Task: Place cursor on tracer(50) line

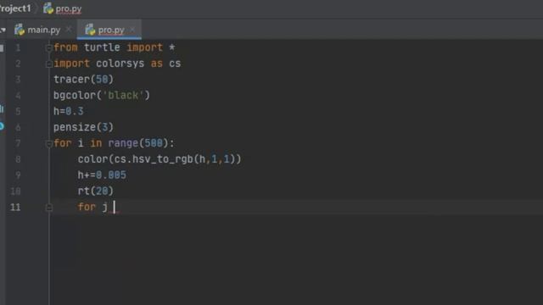Action: coord(83,80)
